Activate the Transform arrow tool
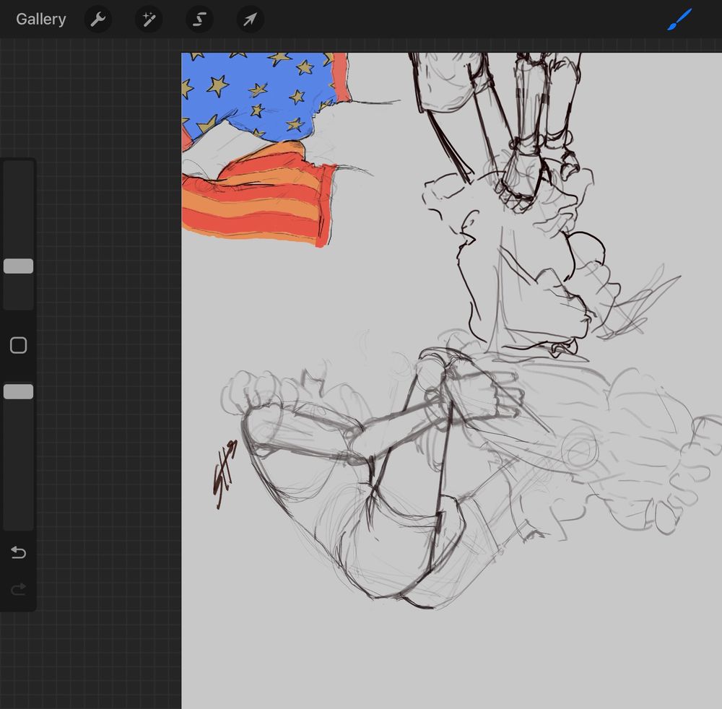This screenshot has width=722, height=709. click(x=250, y=19)
